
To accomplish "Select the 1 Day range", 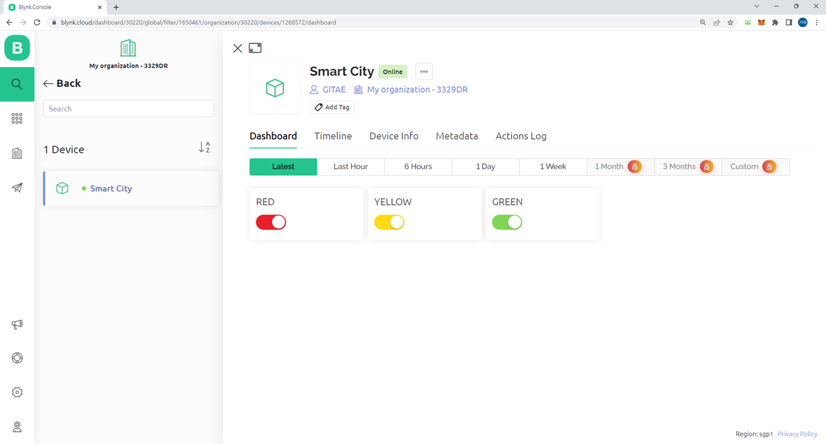I will (x=485, y=166).
